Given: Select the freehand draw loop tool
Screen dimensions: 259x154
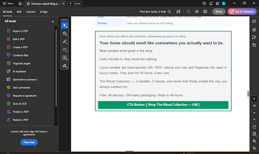Looking at the screenshot, I should click(x=65, y=50).
